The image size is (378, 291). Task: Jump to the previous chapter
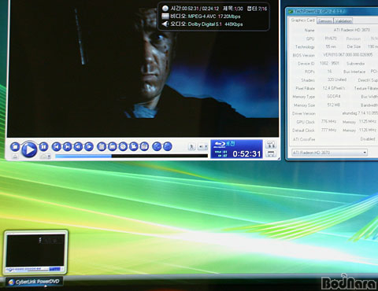pos(57,146)
